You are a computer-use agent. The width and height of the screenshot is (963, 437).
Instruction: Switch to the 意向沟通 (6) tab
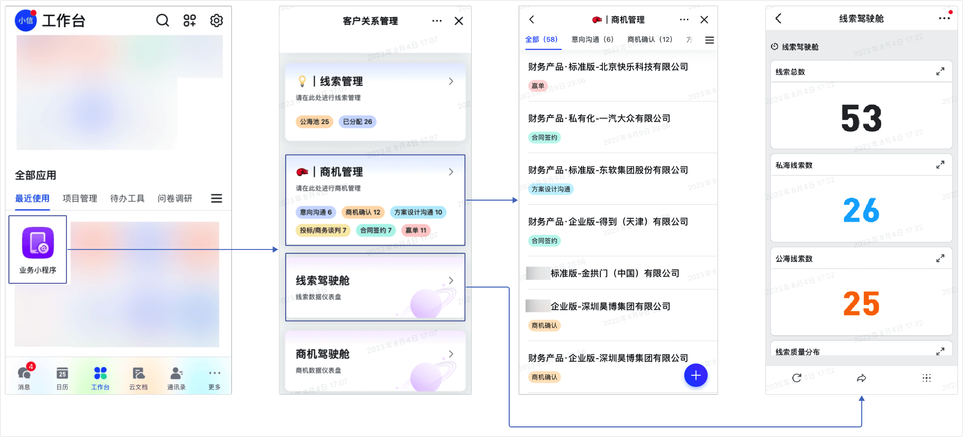(x=592, y=40)
